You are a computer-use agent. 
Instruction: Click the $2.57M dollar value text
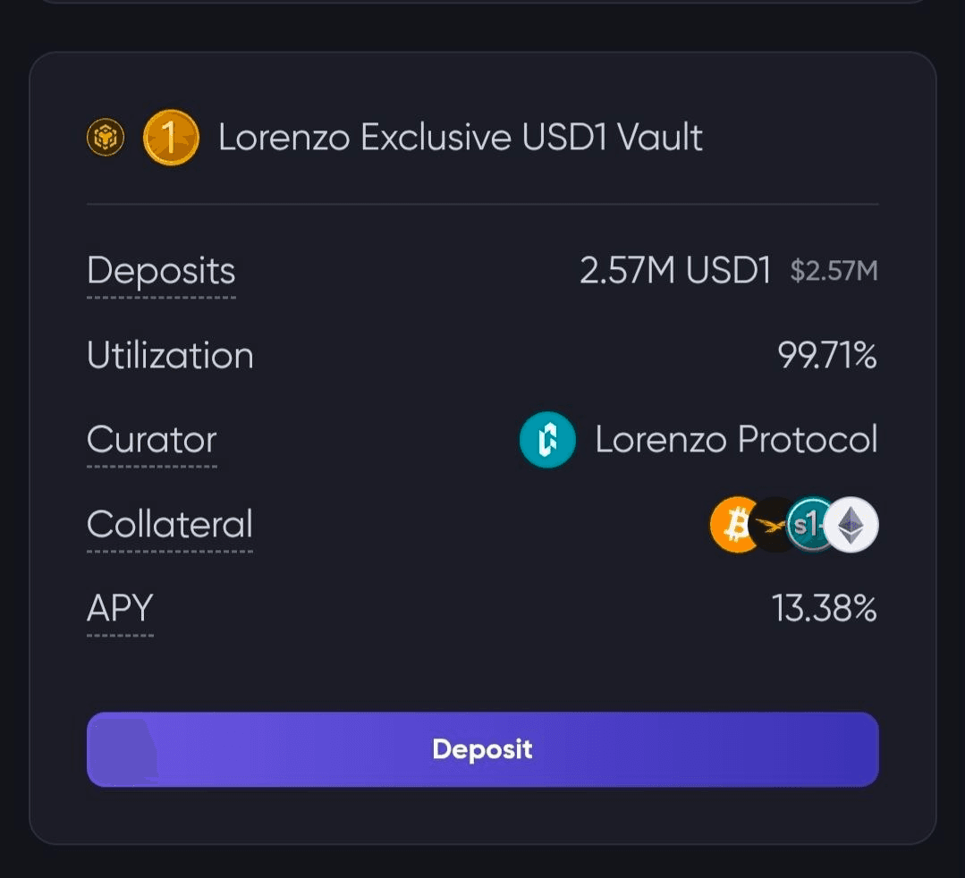(834, 271)
